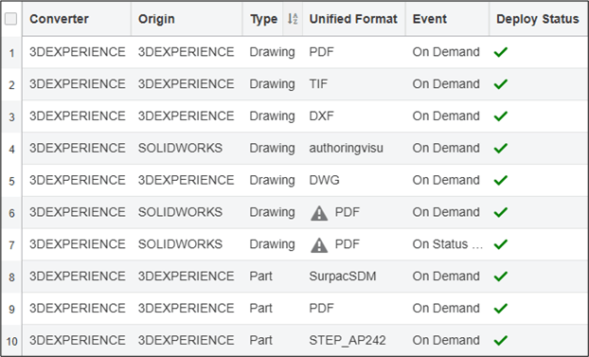Tick the select-all checkbox in header
Image resolution: width=589 pixels, height=357 pixels.
coord(11,19)
